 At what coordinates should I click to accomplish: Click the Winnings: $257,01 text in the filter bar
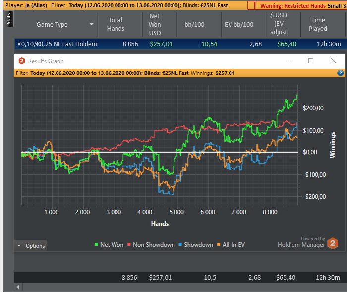tap(213, 73)
